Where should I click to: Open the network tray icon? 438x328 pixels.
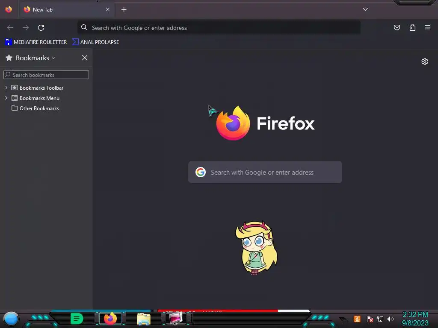click(x=380, y=319)
